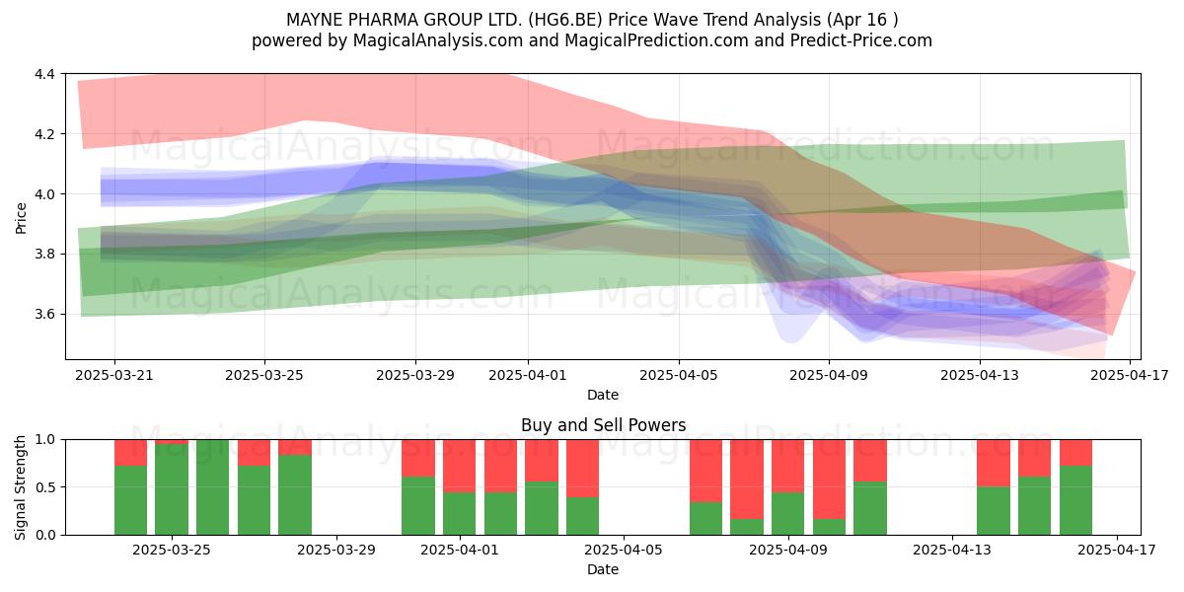Click the 0.0 tick on the signal strength axis

(x=46, y=535)
